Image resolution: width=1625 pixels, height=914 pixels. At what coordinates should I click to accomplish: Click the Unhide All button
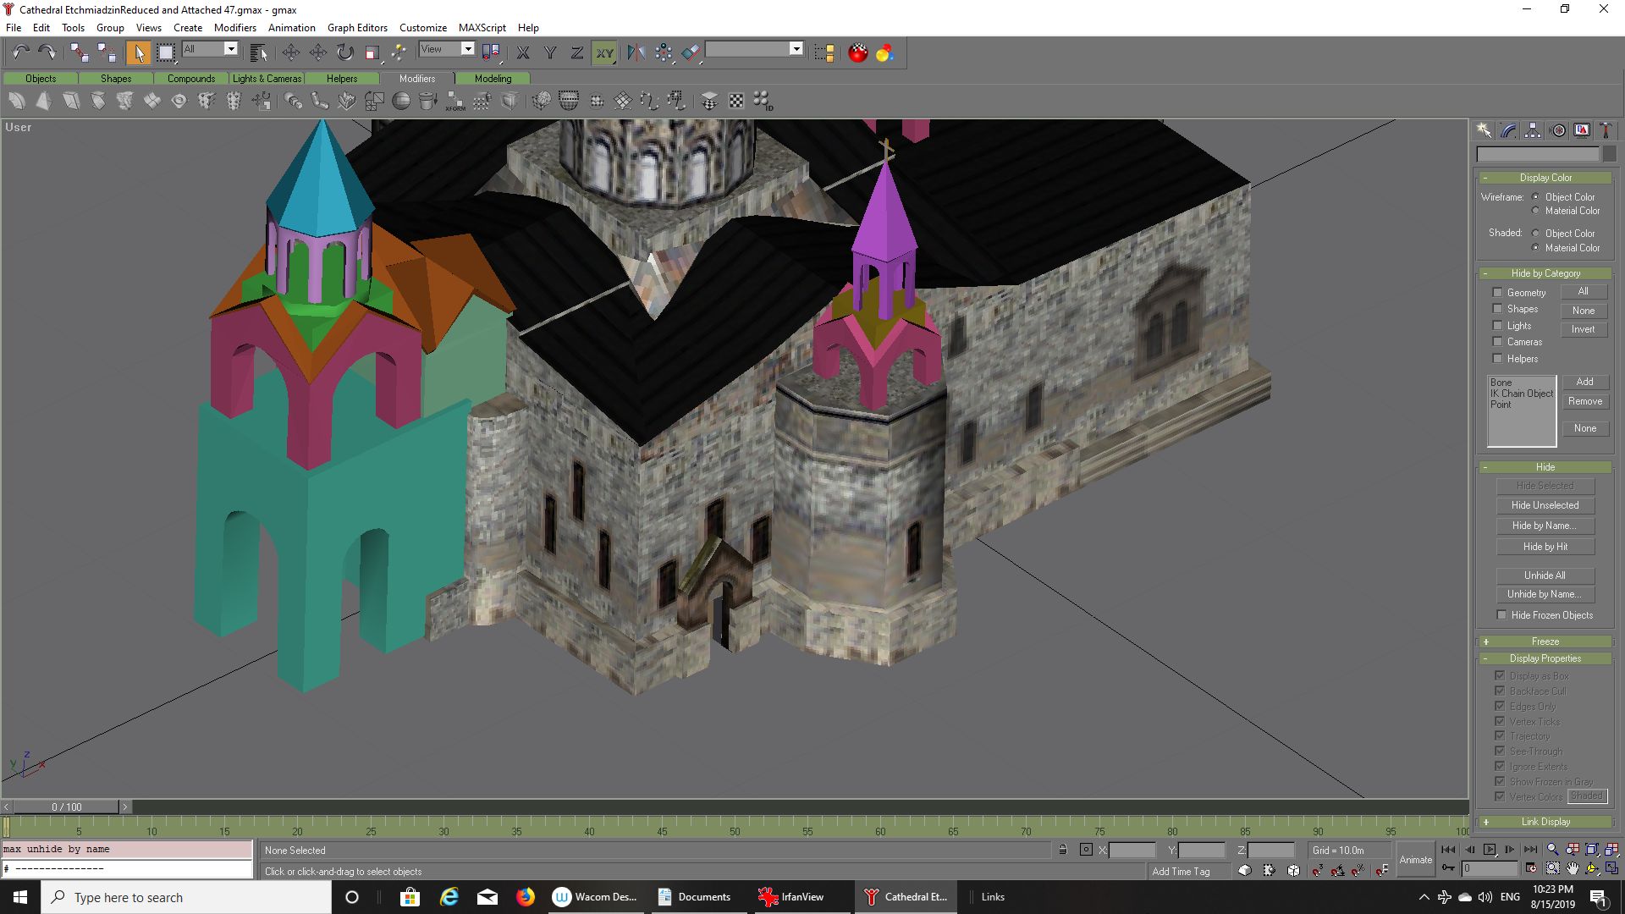(1545, 575)
